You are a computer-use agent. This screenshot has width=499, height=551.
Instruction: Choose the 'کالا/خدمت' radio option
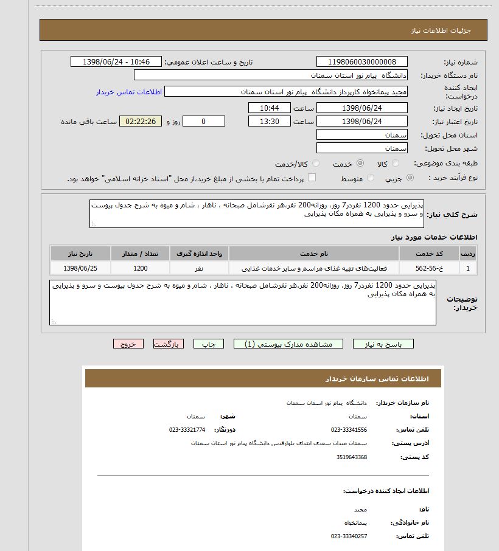coord(318,164)
